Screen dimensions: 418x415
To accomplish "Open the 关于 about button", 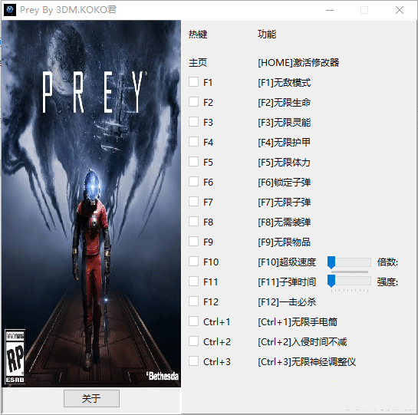I will pos(91,398).
